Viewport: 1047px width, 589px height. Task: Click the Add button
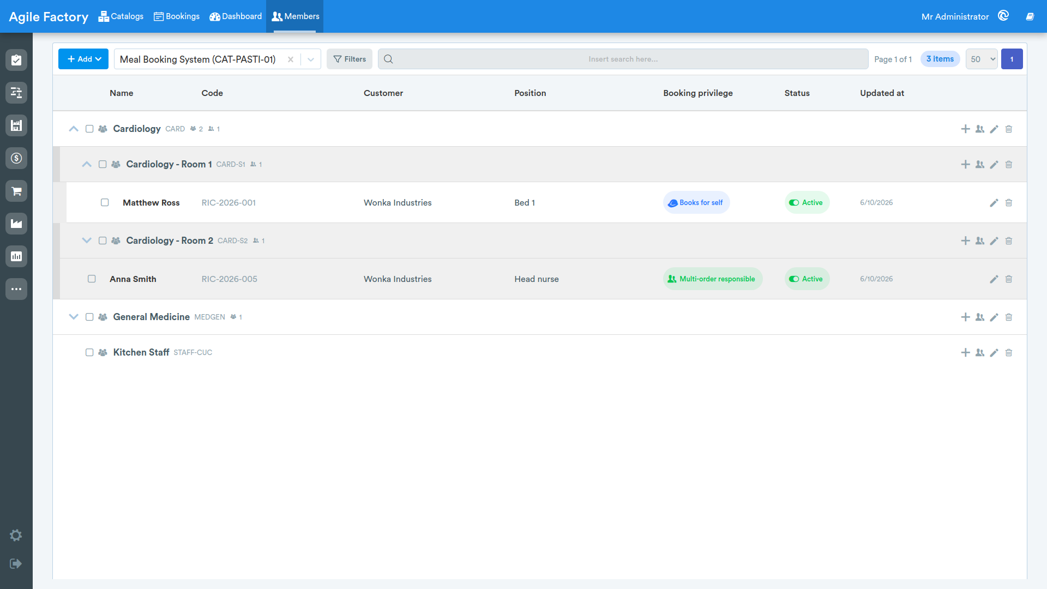[83, 59]
